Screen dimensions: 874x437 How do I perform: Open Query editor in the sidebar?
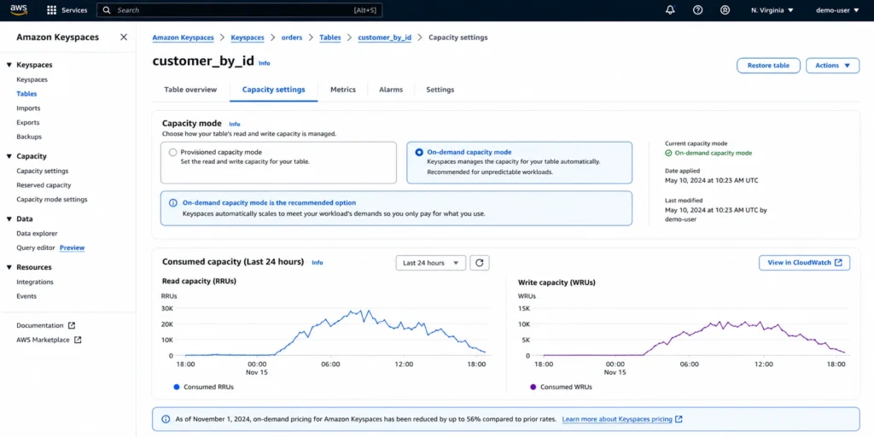pos(36,248)
